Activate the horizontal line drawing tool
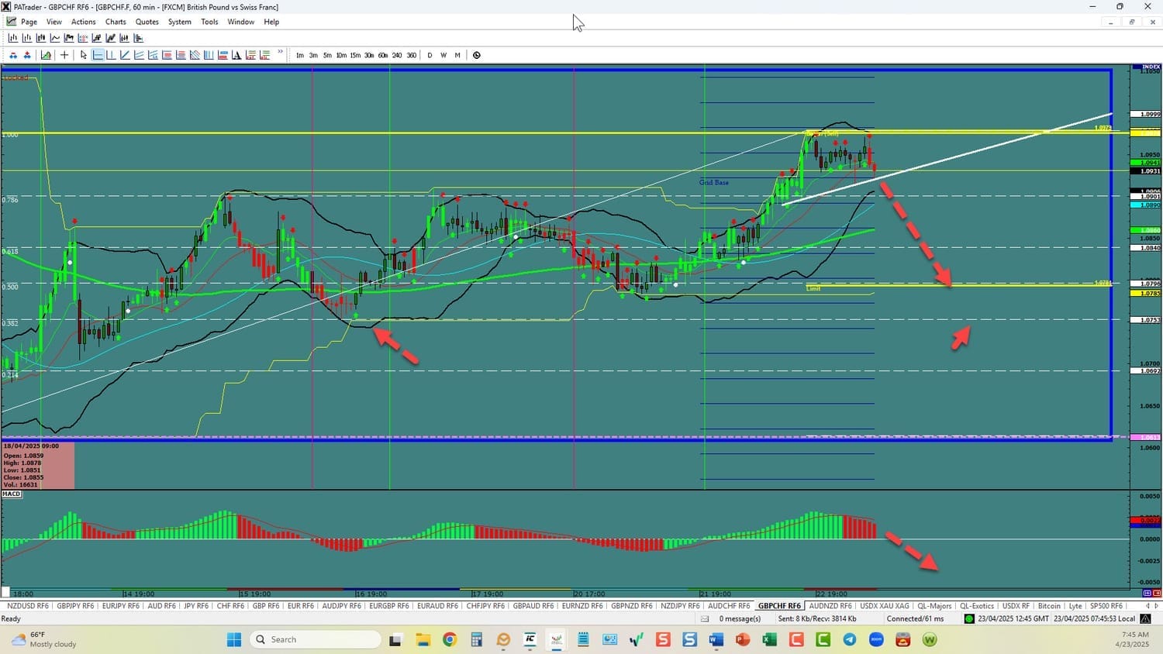The width and height of the screenshot is (1163, 654). [x=98, y=55]
